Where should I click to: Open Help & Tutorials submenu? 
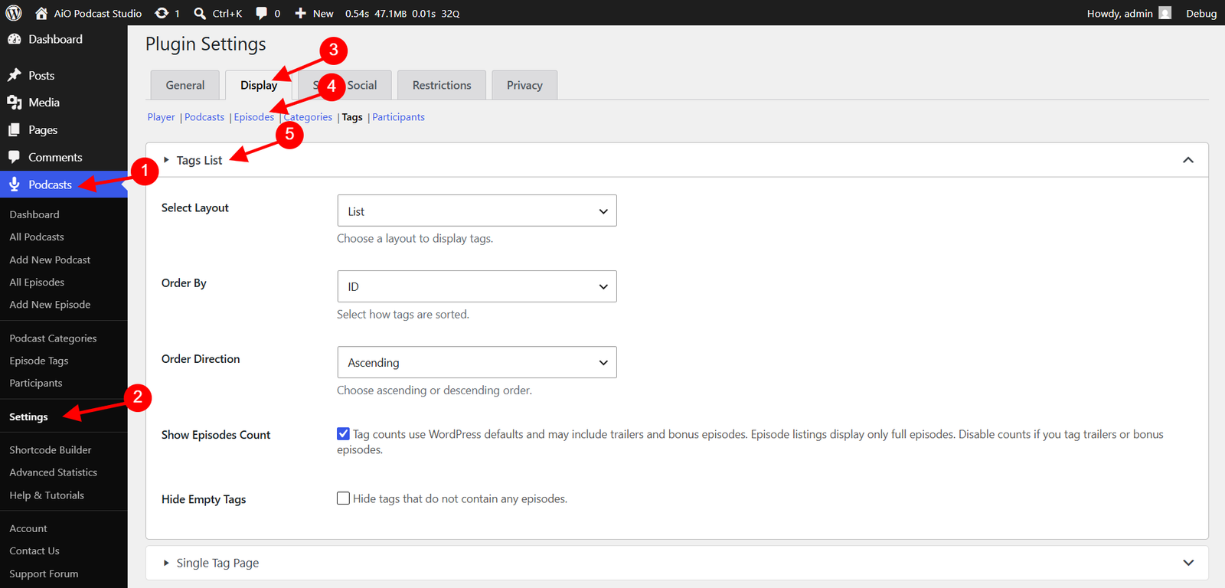pos(47,495)
